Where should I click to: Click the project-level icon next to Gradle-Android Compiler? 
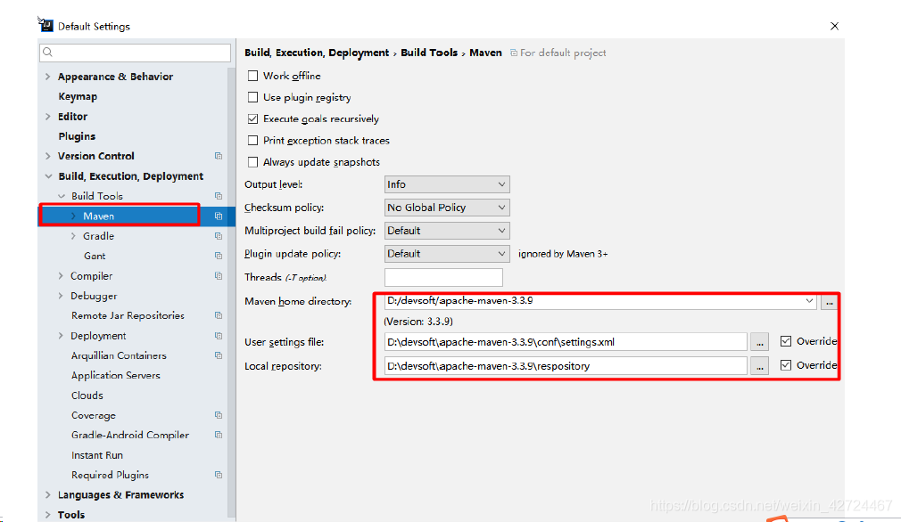219,435
